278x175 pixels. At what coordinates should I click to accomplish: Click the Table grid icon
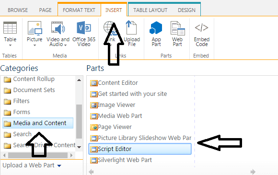click(x=10, y=28)
